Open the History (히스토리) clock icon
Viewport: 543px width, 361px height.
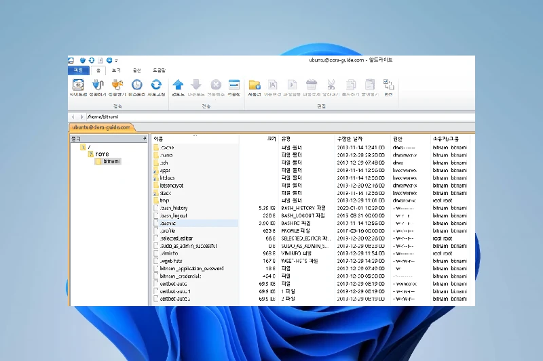point(137,87)
